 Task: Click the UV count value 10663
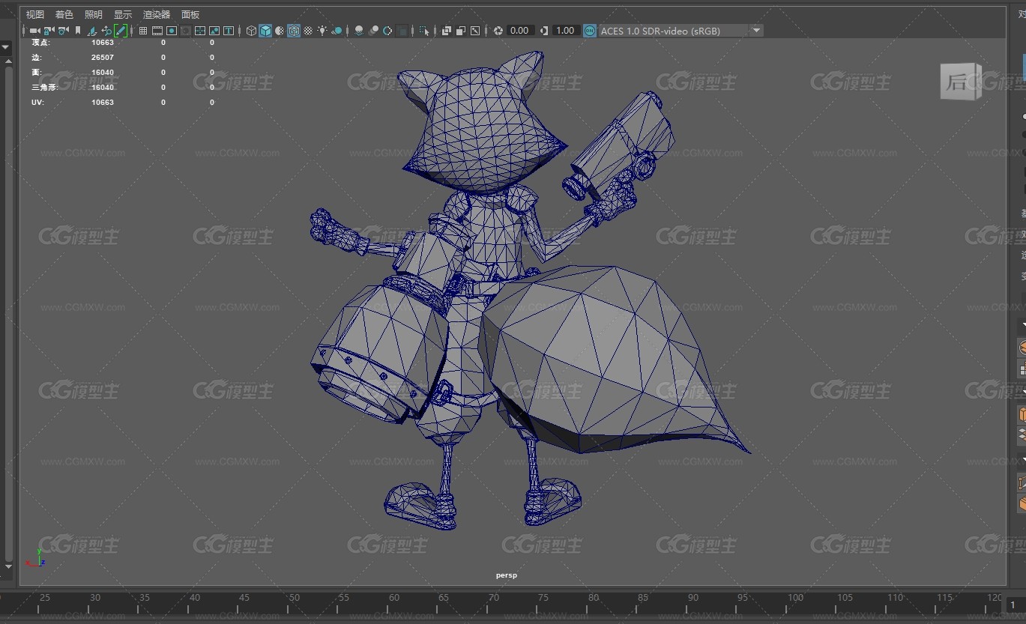[x=103, y=103]
